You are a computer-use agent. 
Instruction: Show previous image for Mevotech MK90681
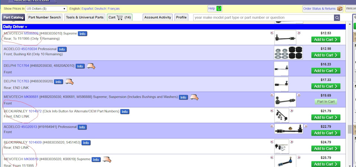272,95
